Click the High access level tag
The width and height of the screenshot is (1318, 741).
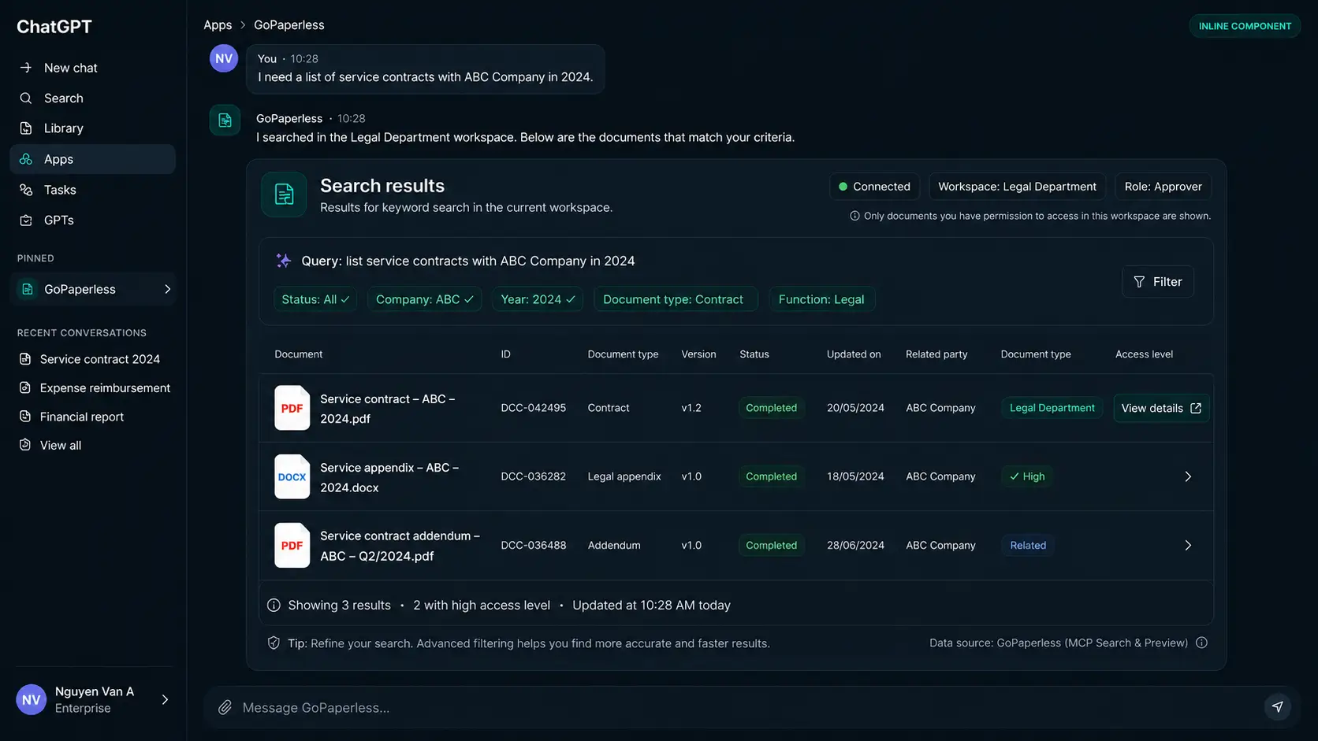coord(1026,476)
